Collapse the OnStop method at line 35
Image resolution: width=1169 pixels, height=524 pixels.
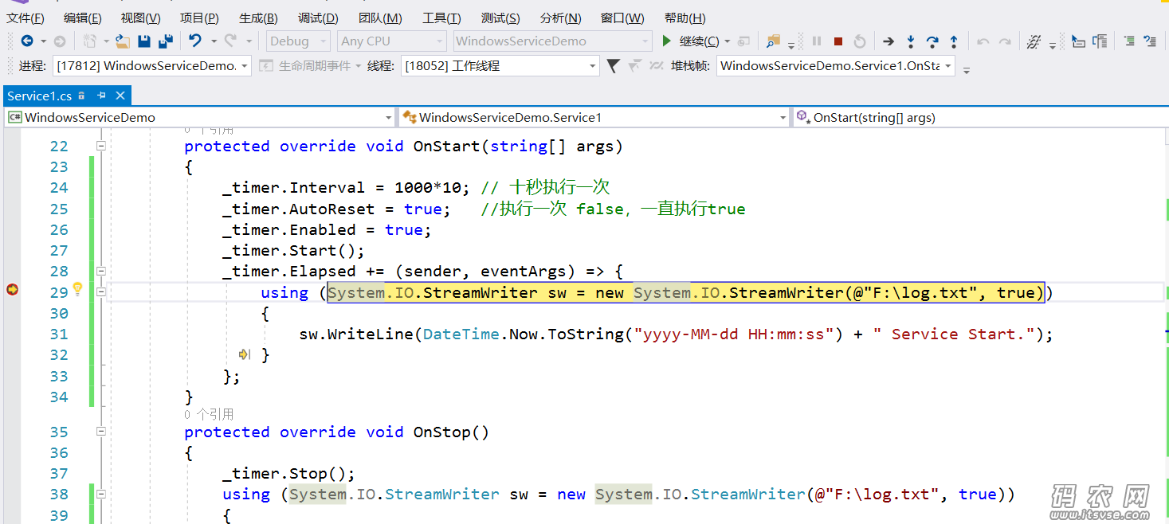click(x=101, y=432)
